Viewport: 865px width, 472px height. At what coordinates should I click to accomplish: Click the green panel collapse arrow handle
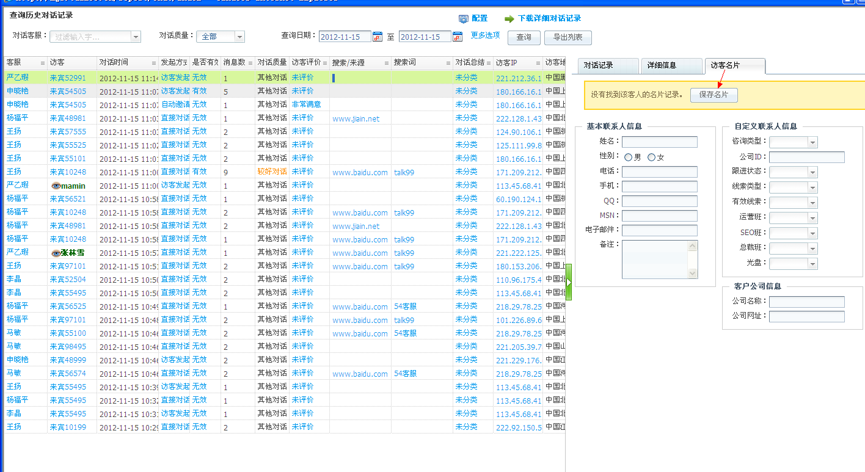tap(569, 281)
